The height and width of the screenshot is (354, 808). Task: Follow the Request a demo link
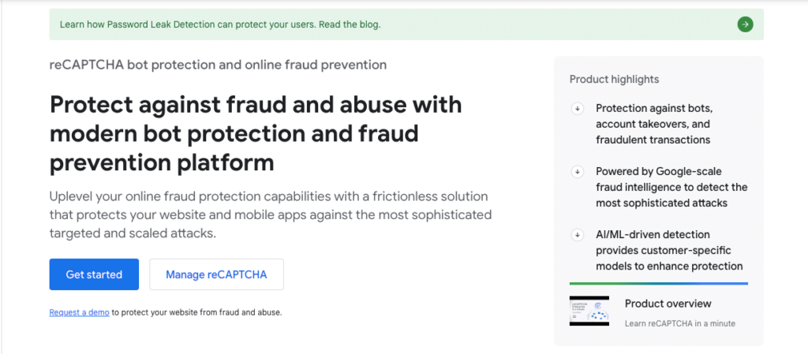(79, 312)
